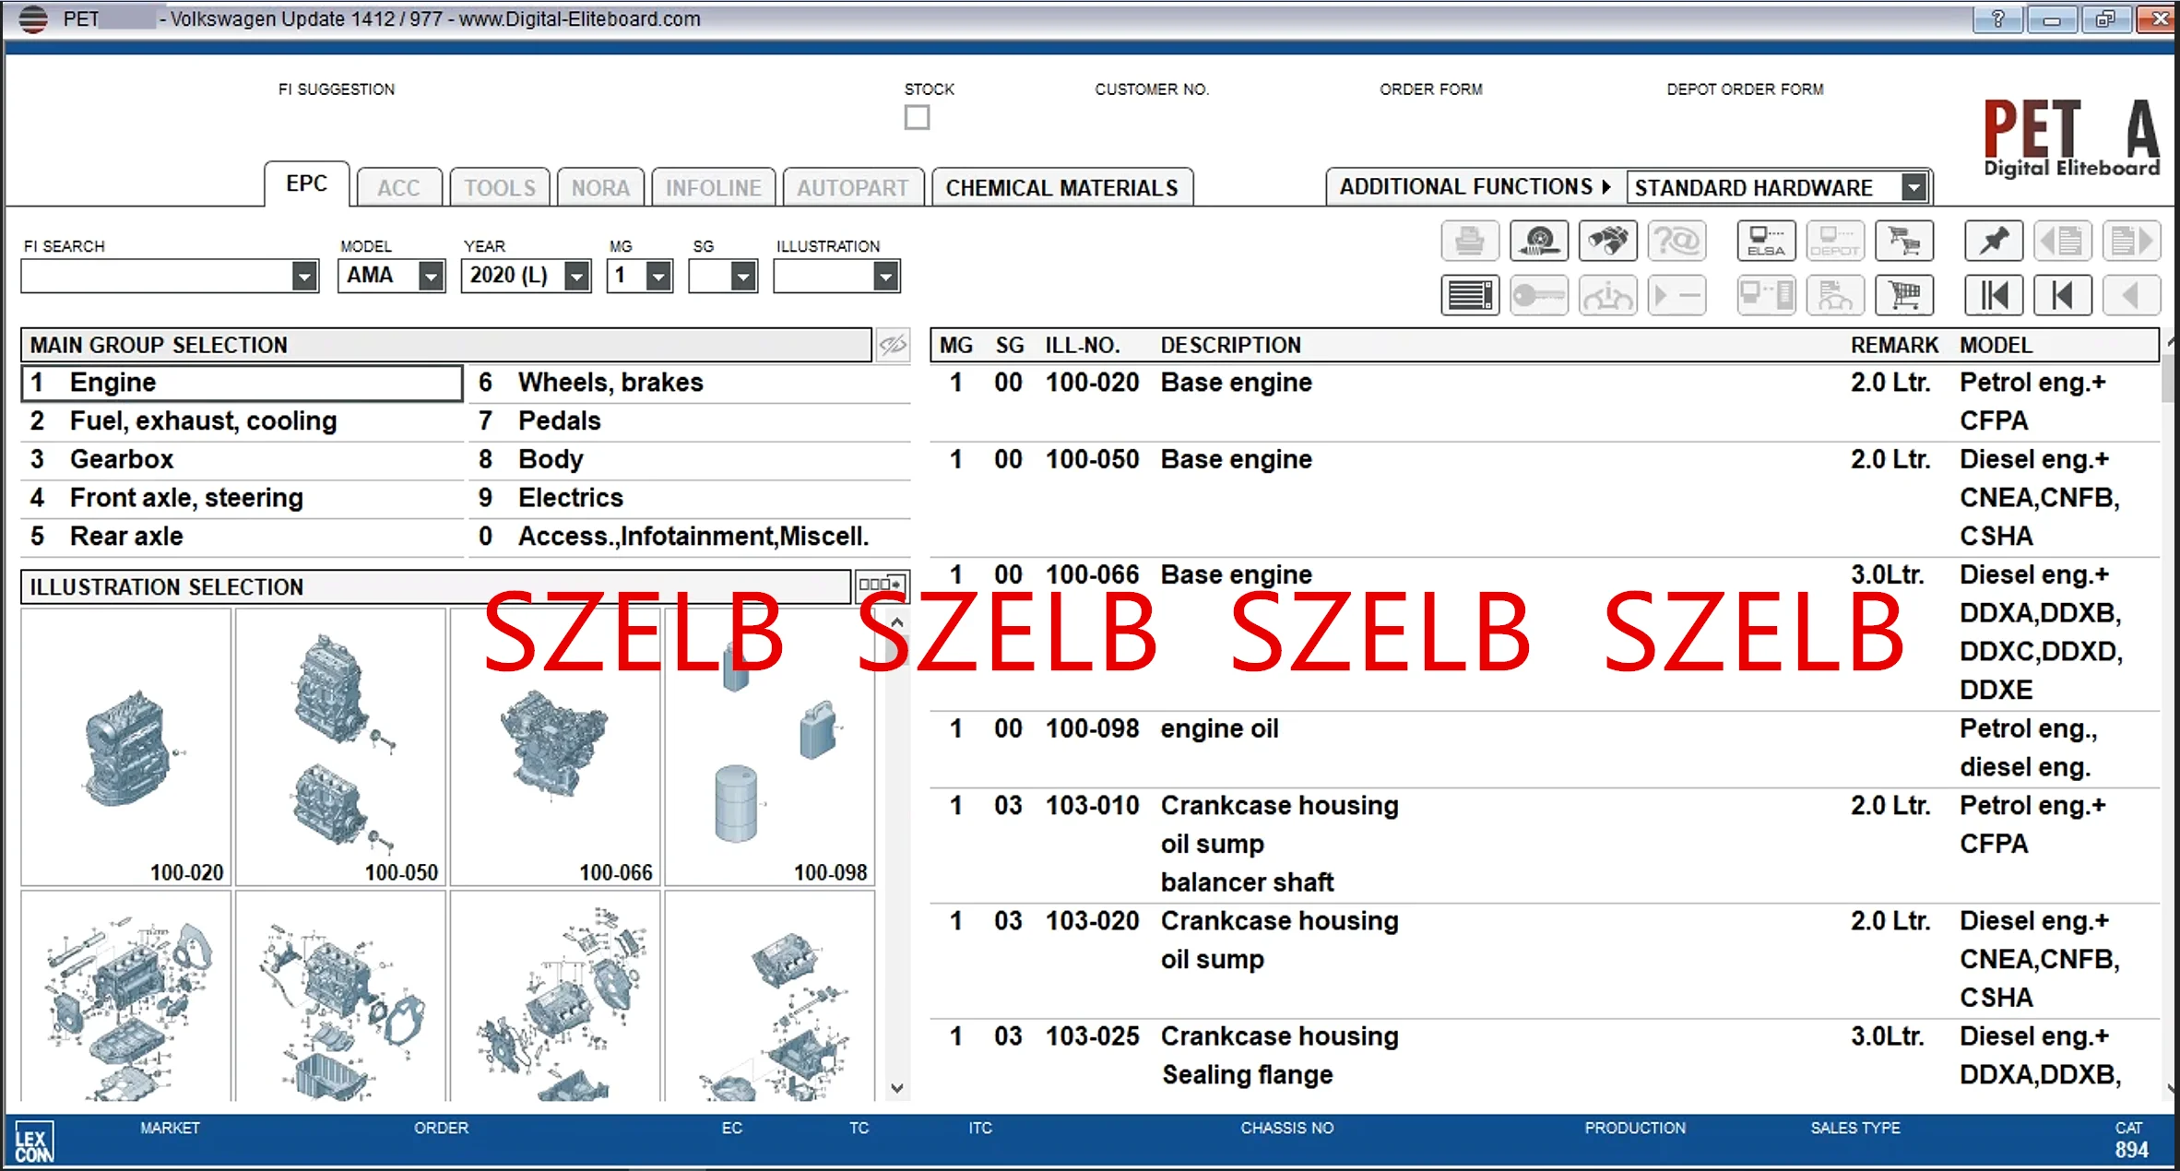Tick the STOCK checkbox
This screenshot has height=1171, width=2180.
916,118
